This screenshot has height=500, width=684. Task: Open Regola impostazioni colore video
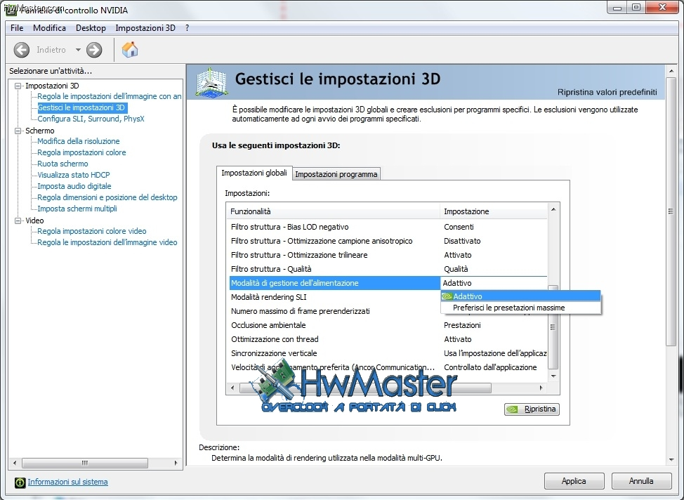point(92,231)
